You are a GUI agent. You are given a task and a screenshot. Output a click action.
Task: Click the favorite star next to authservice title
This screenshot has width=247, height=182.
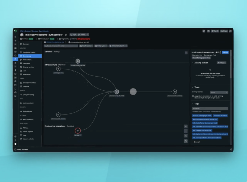click(x=66, y=35)
